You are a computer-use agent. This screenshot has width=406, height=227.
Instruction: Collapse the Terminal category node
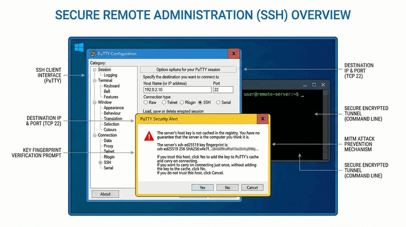tap(94, 80)
